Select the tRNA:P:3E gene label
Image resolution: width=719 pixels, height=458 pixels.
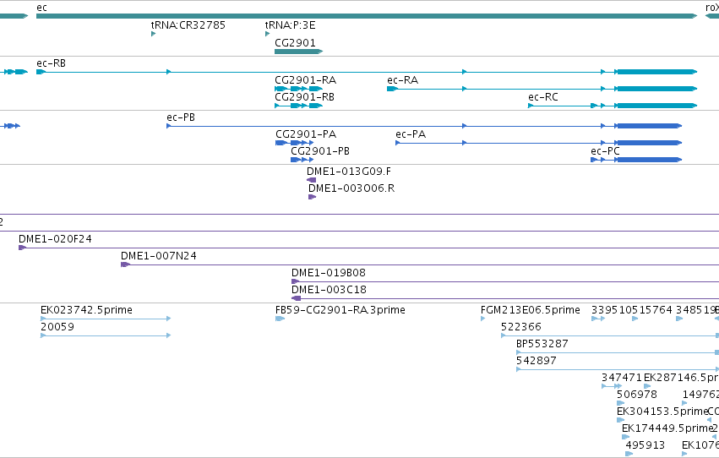[291, 25]
